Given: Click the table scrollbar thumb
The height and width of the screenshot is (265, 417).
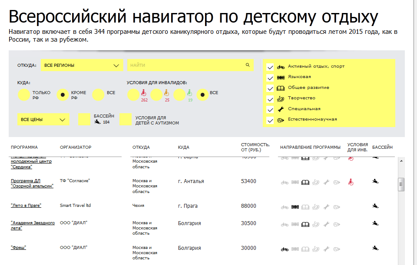Looking at the screenshot, I should pos(401,184).
